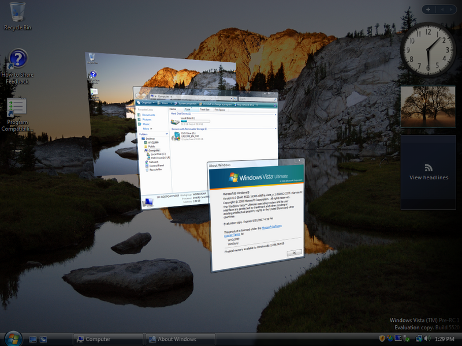Collapse Devices with Removable Storage group arrow
The image size is (462, 346).
pyautogui.click(x=276, y=129)
